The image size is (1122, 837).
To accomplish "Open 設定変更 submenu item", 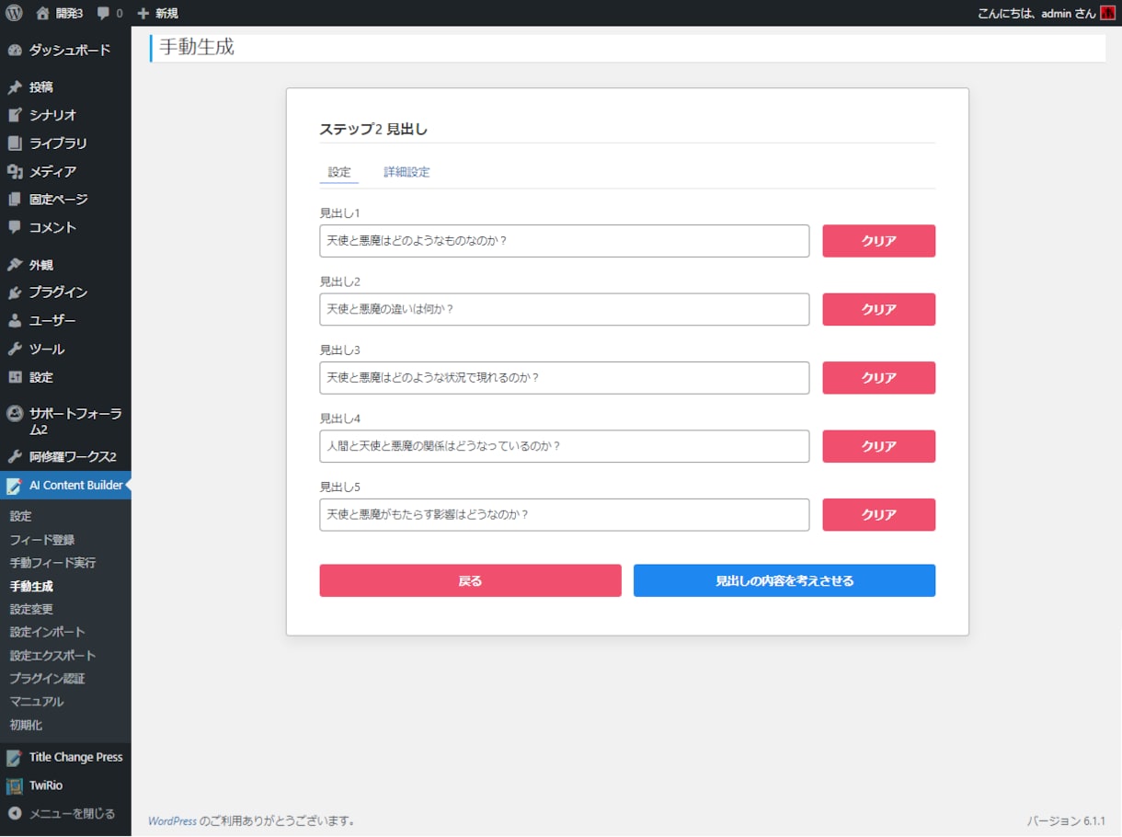I will (31, 609).
